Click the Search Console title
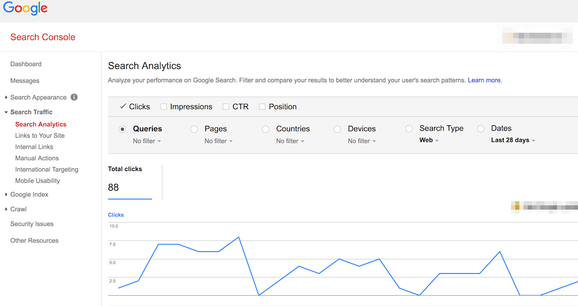 coord(43,37)
